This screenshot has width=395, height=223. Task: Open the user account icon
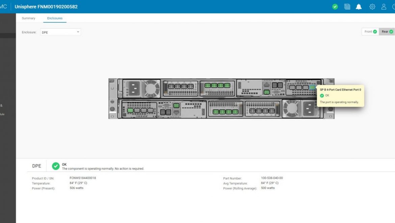coord(384,7)
